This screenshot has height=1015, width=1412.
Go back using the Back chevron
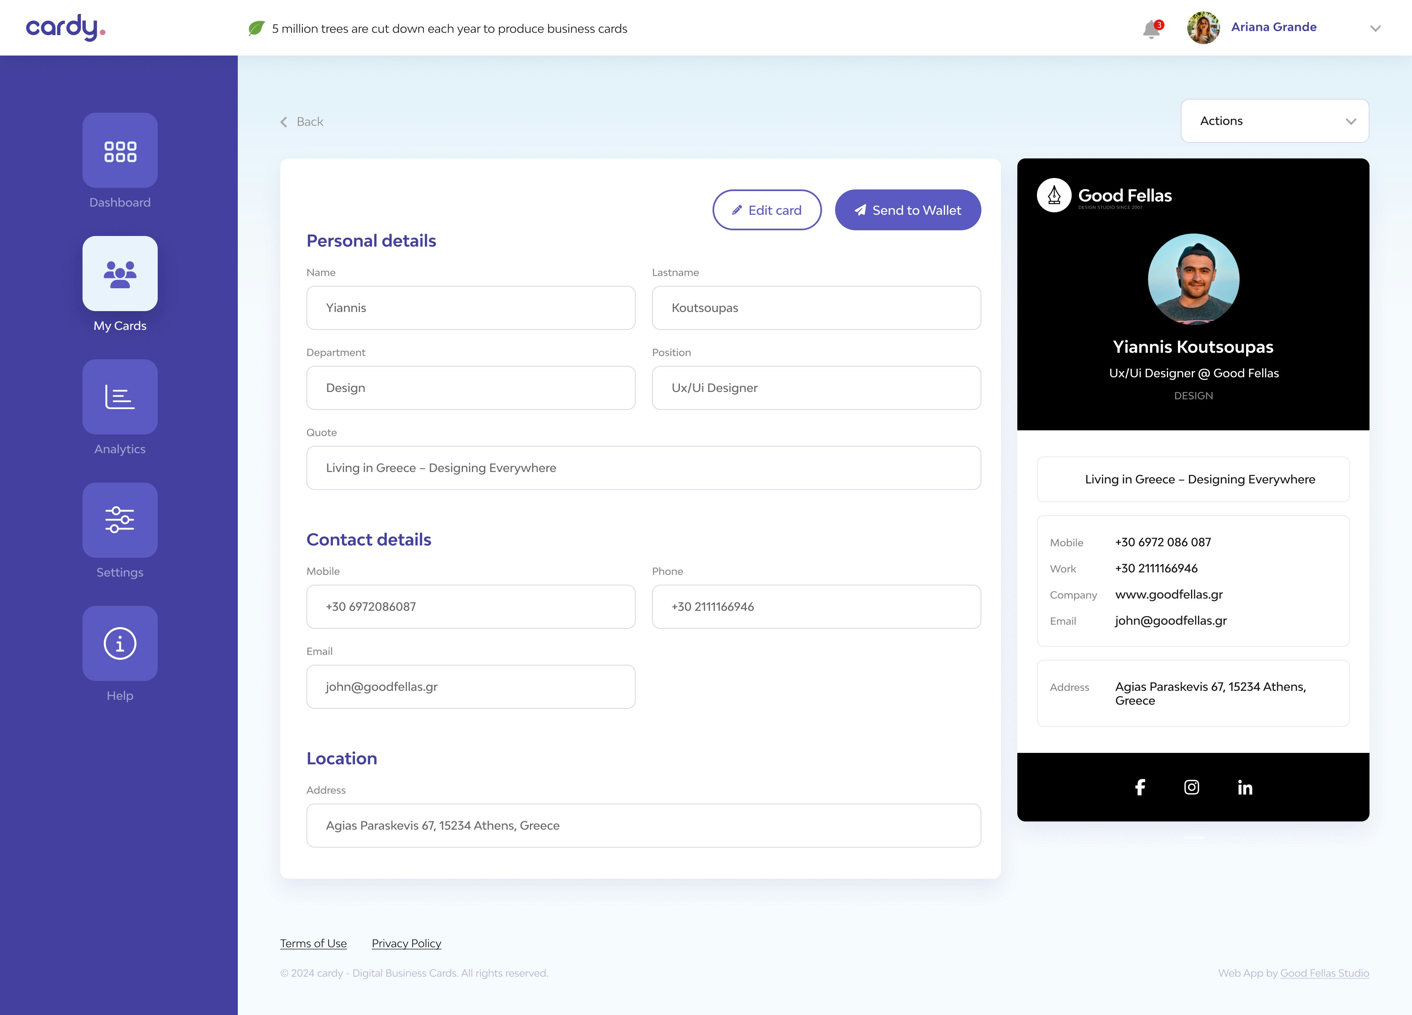[x=284, y=122]
